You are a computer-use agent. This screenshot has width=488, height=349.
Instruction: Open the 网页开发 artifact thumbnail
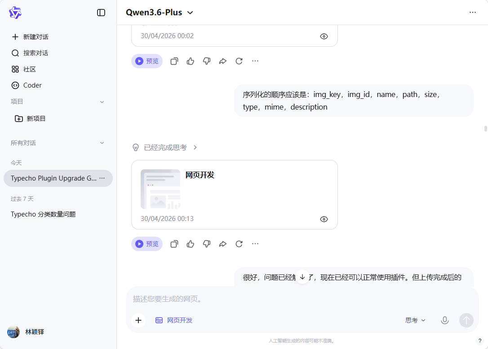160,189
